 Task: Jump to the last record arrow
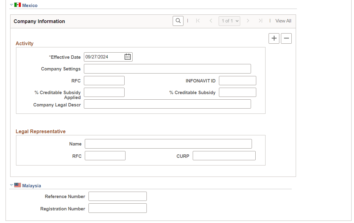coord(260,21)
